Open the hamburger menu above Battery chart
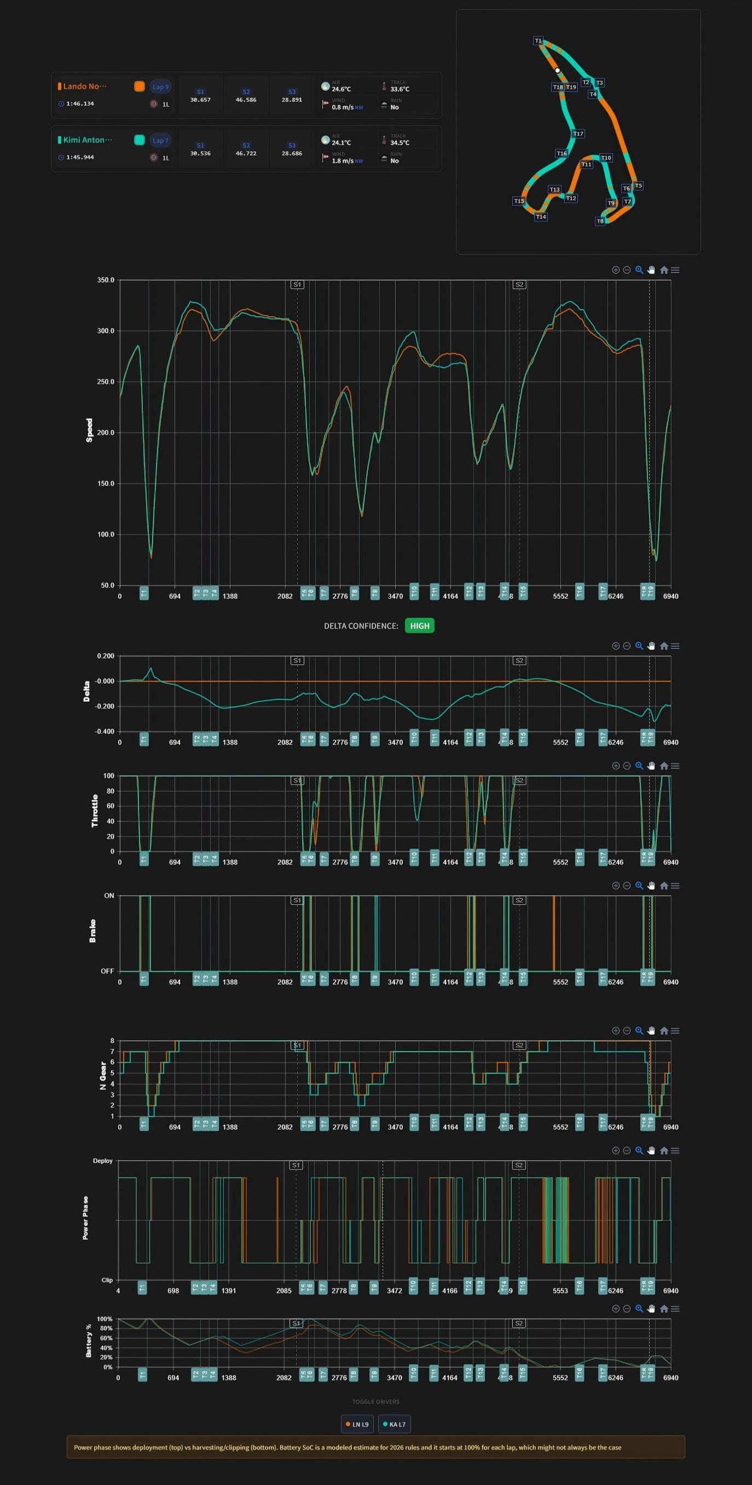The image size is (752, 1485). 675,1309
